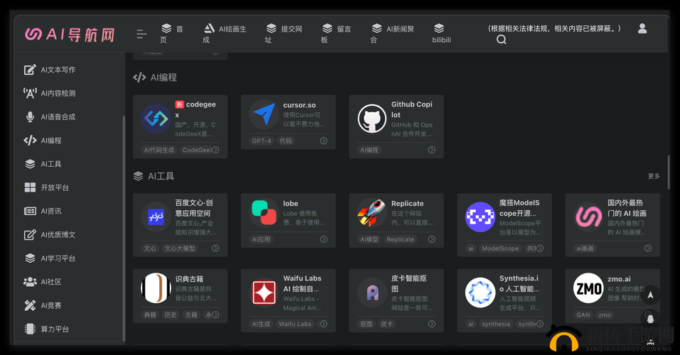Screen dimensions: 680x355
Task: Open AI新闻聚合 in top navigation
Action: click(392, 34)
